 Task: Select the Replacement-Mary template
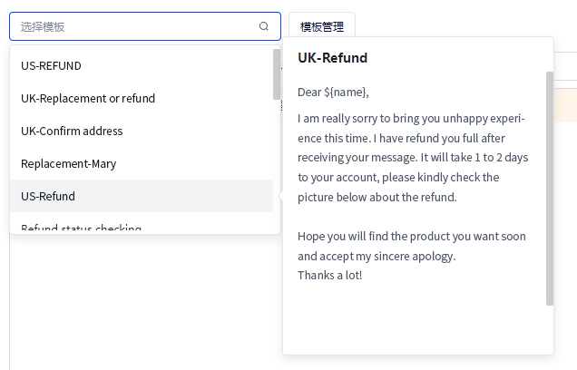pos(69,164)
